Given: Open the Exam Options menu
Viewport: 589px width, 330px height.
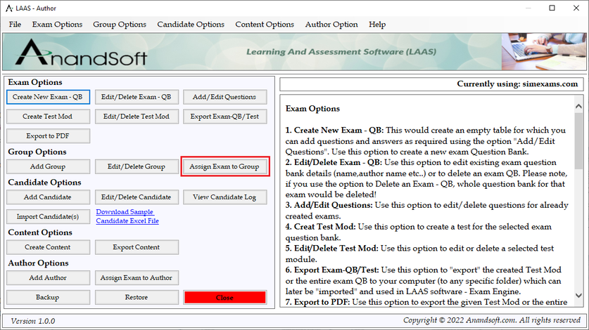Looking at the screenshot, I should coord(57,25).
